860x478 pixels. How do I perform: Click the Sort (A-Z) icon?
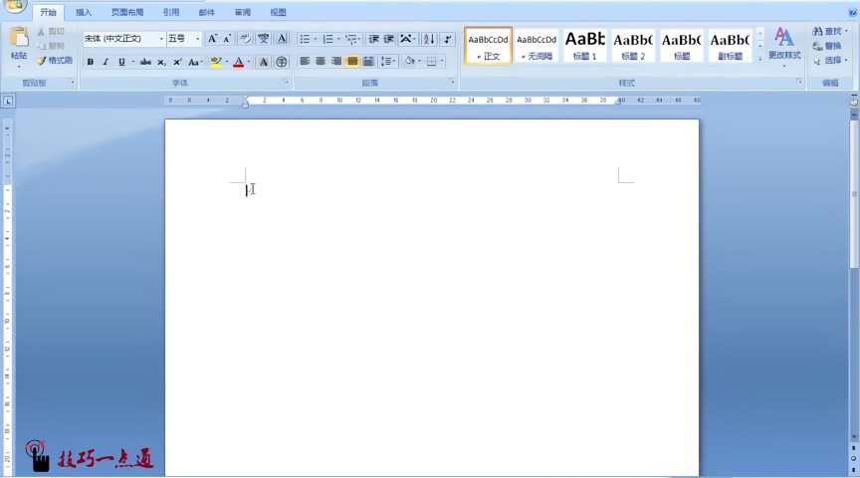pos(429,39)
